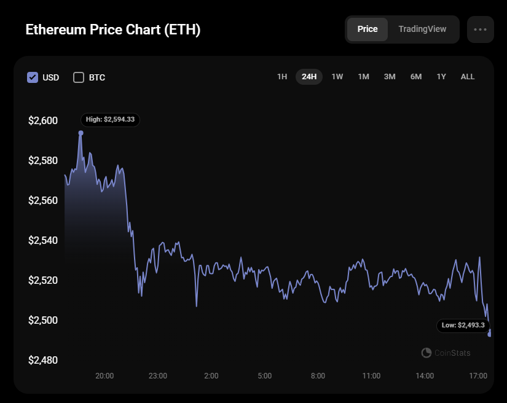The height and width of the screenshot is (403, 507).
Task: Open the three-dot options menu
Action: (480, 29)
